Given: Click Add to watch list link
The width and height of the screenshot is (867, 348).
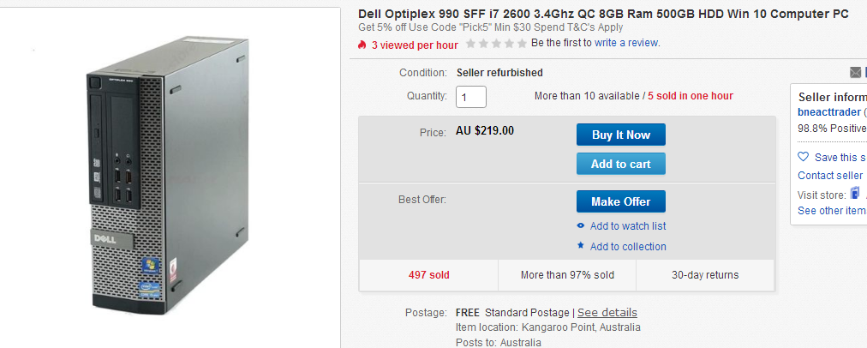Looking at the screenshot, I should (x=628, y=225).
